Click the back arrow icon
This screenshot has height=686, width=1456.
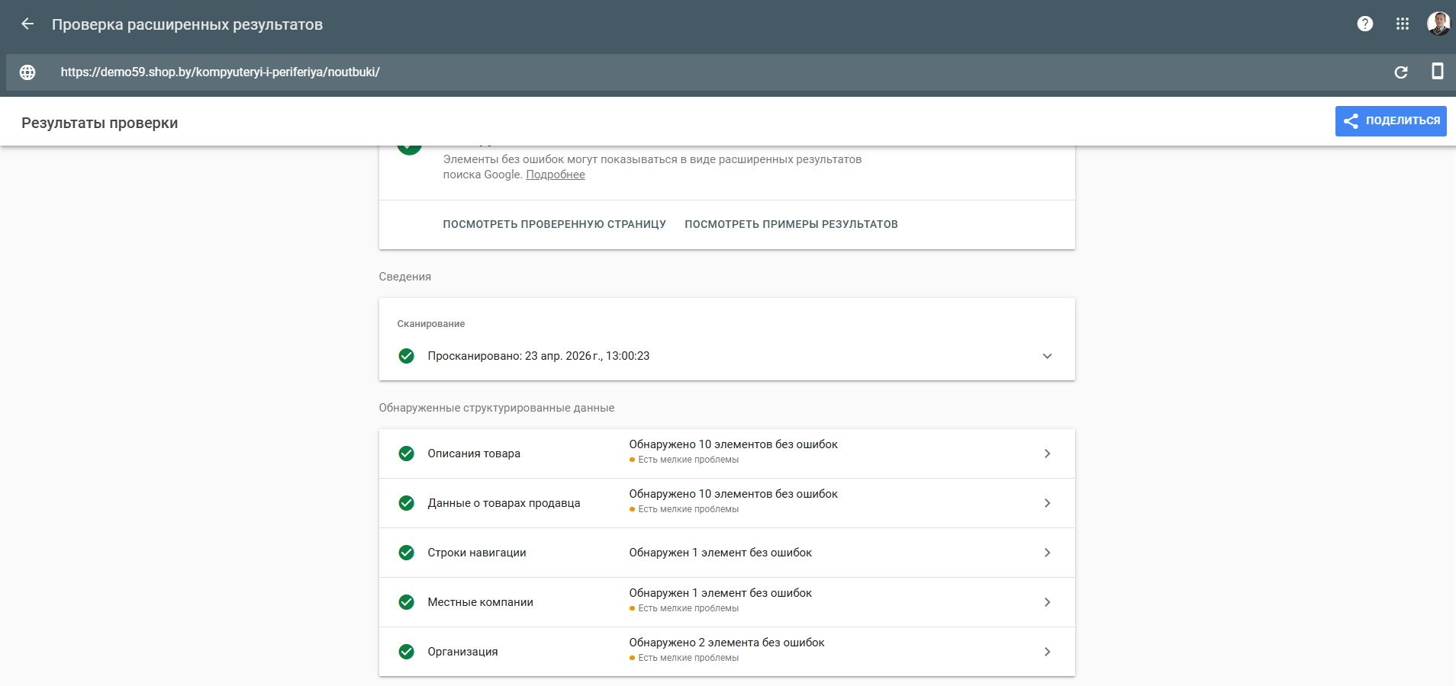click(x=27, y=24)
